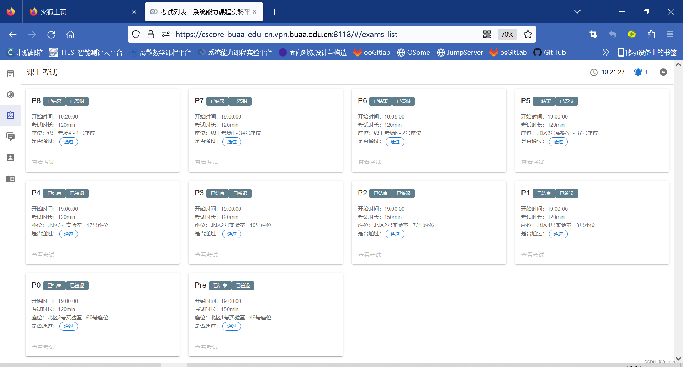
Task: Open the iTEST智能测评云平台 bookmark
Action: (86, 53)
